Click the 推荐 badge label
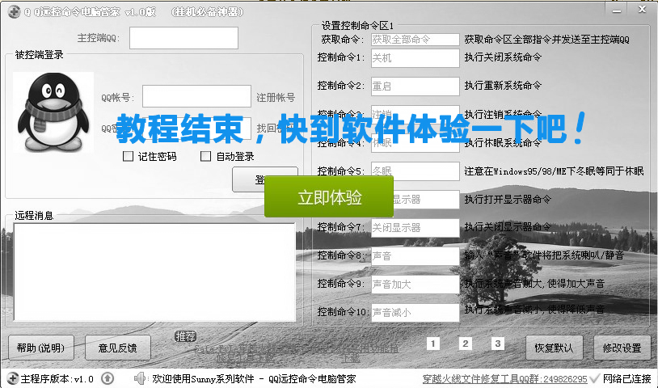This screenshot has height=388, width=658. pyautogui.click(x=185, y=336)
